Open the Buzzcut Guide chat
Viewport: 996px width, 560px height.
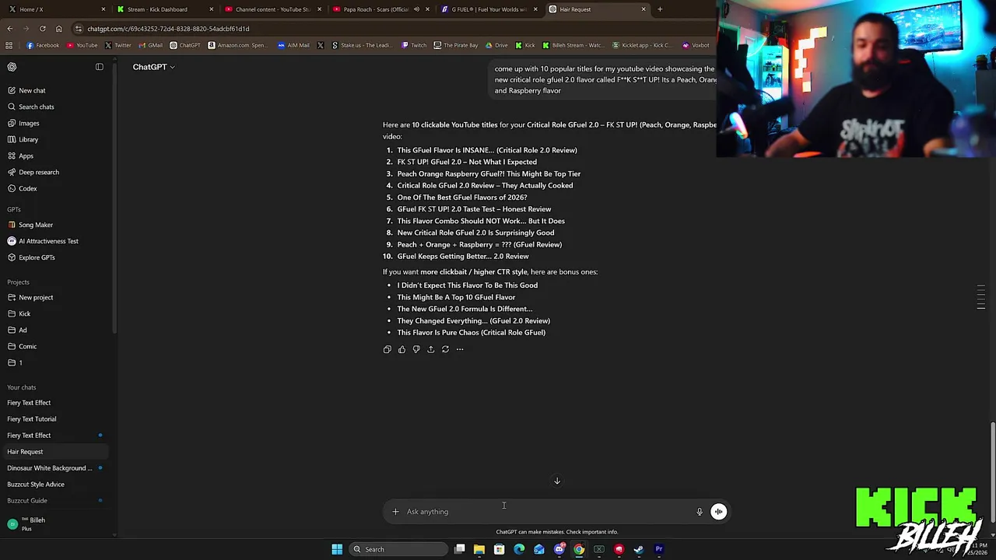pos(54,501)
